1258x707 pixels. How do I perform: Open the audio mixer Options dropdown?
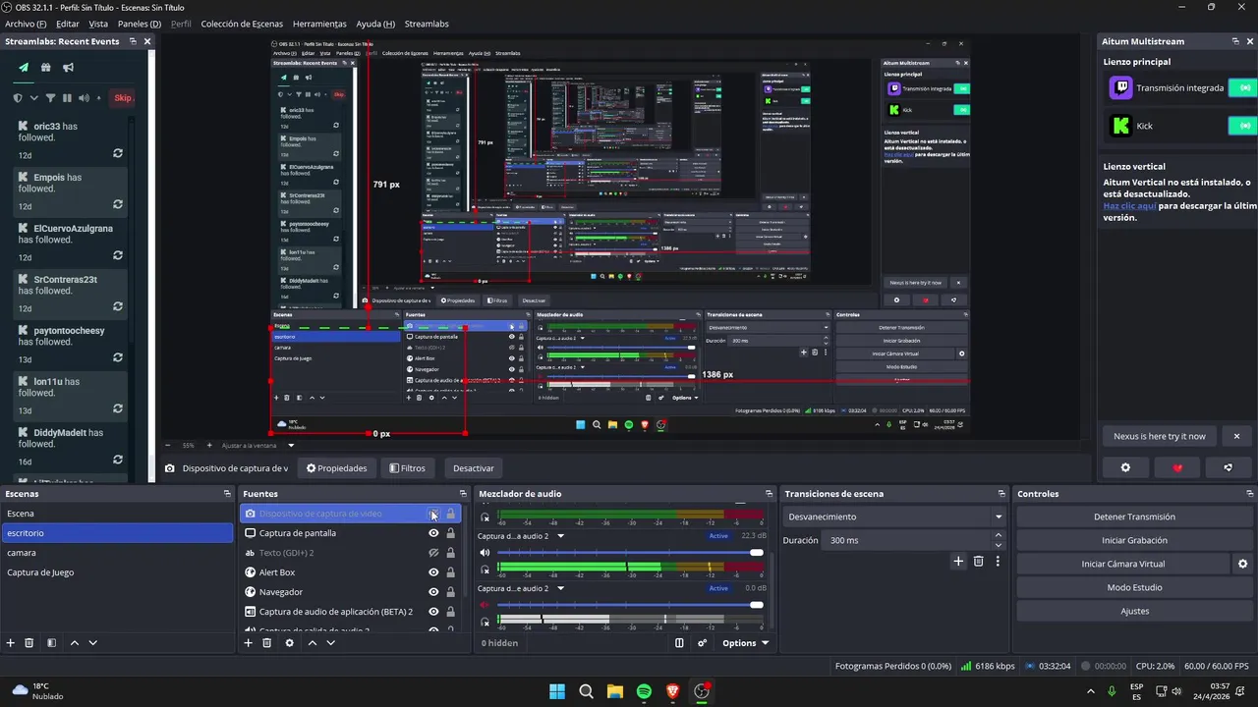pos(746,643)
